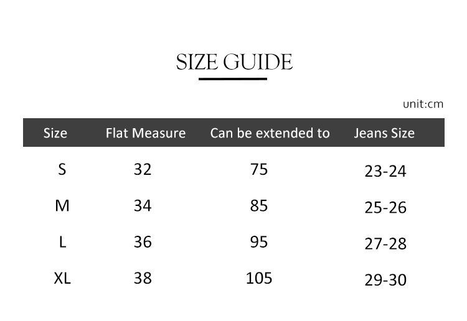Select the XL size row label
Viewport: 467px width, 321px height.
pos(62,278)
